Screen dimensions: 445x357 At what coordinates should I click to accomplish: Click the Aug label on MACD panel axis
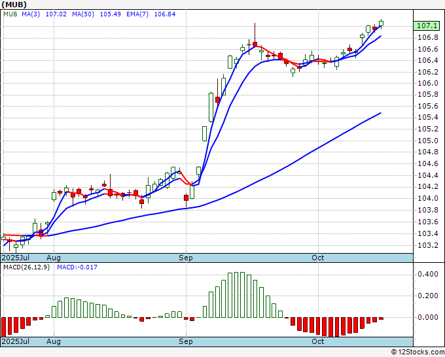(54, 341)
